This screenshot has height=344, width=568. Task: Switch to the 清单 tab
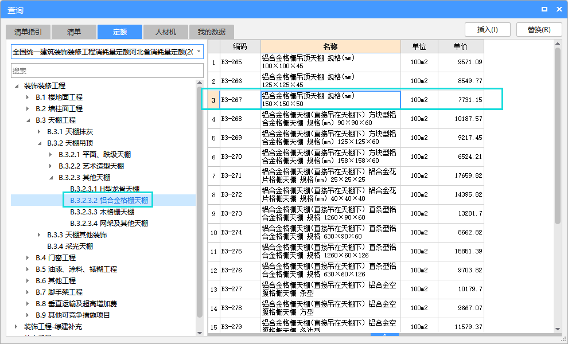pyautogui.click(x=74, y=32)
